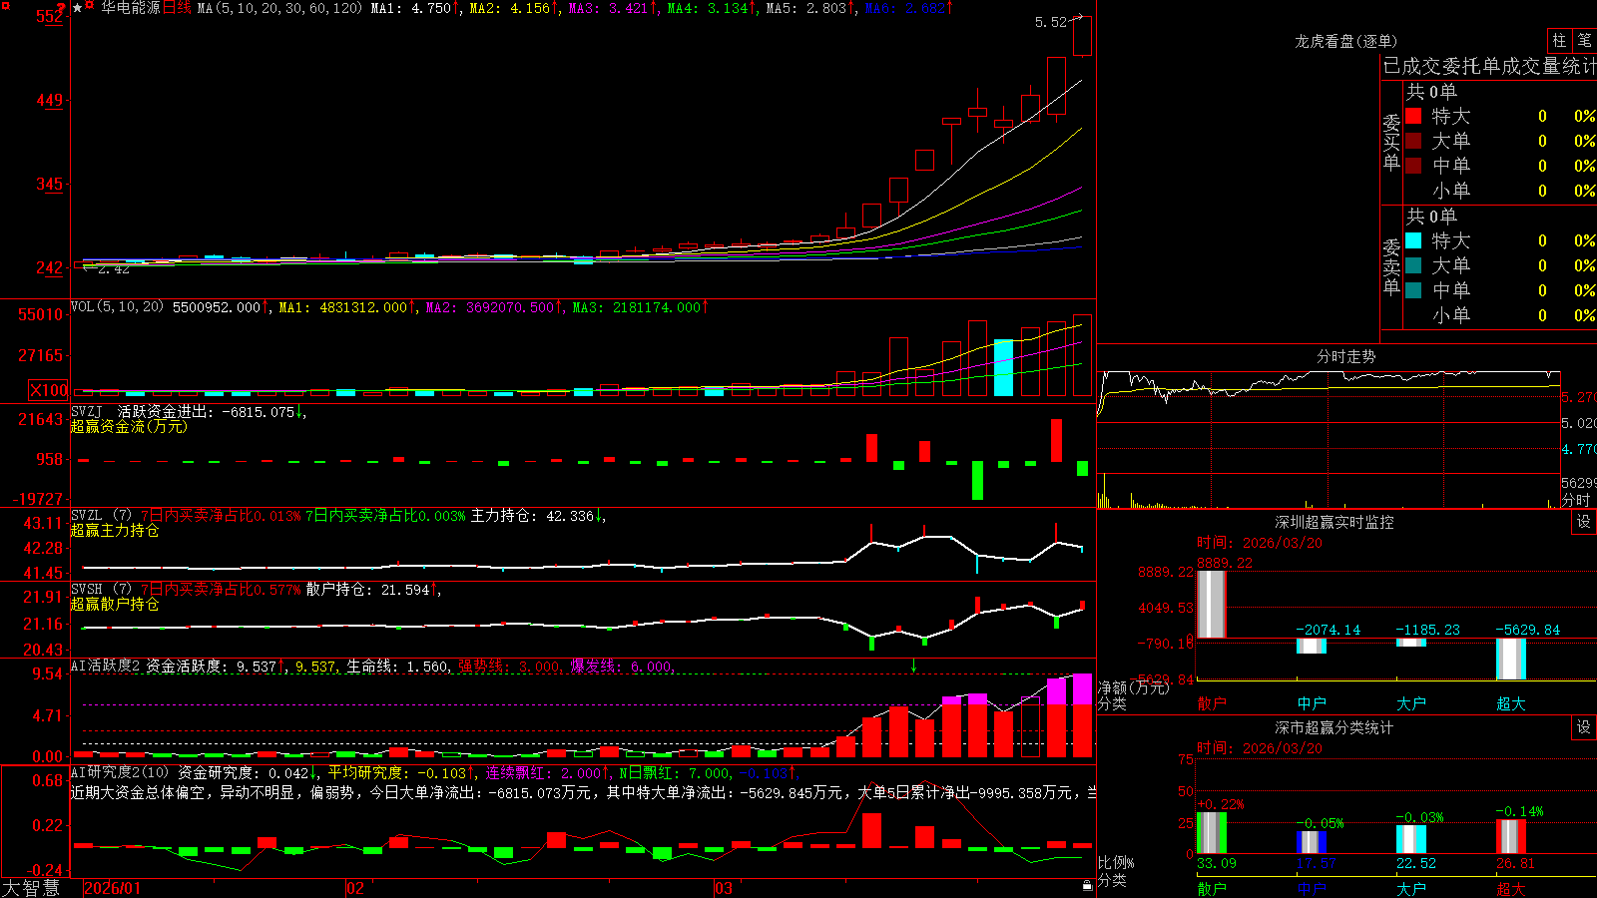The image size is (1597, 898).
Task: Click the star marker beside 华电能源
Action: point(78,8)
